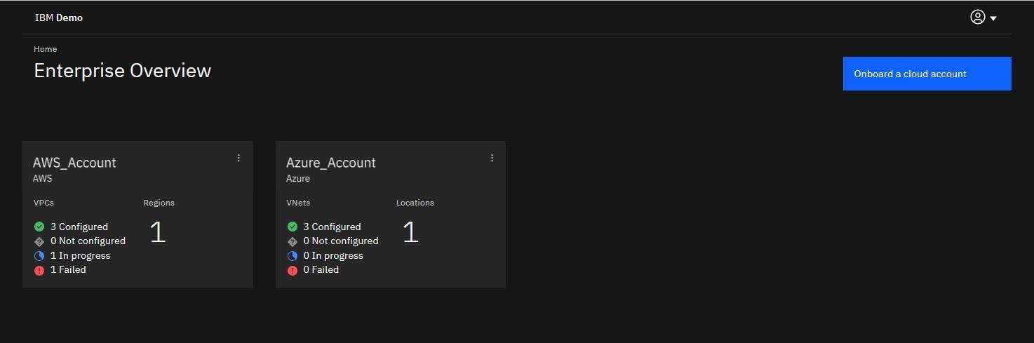Select '0 Not configured' in Azure_Account card
1034x343 pixels.
(341, 241)
